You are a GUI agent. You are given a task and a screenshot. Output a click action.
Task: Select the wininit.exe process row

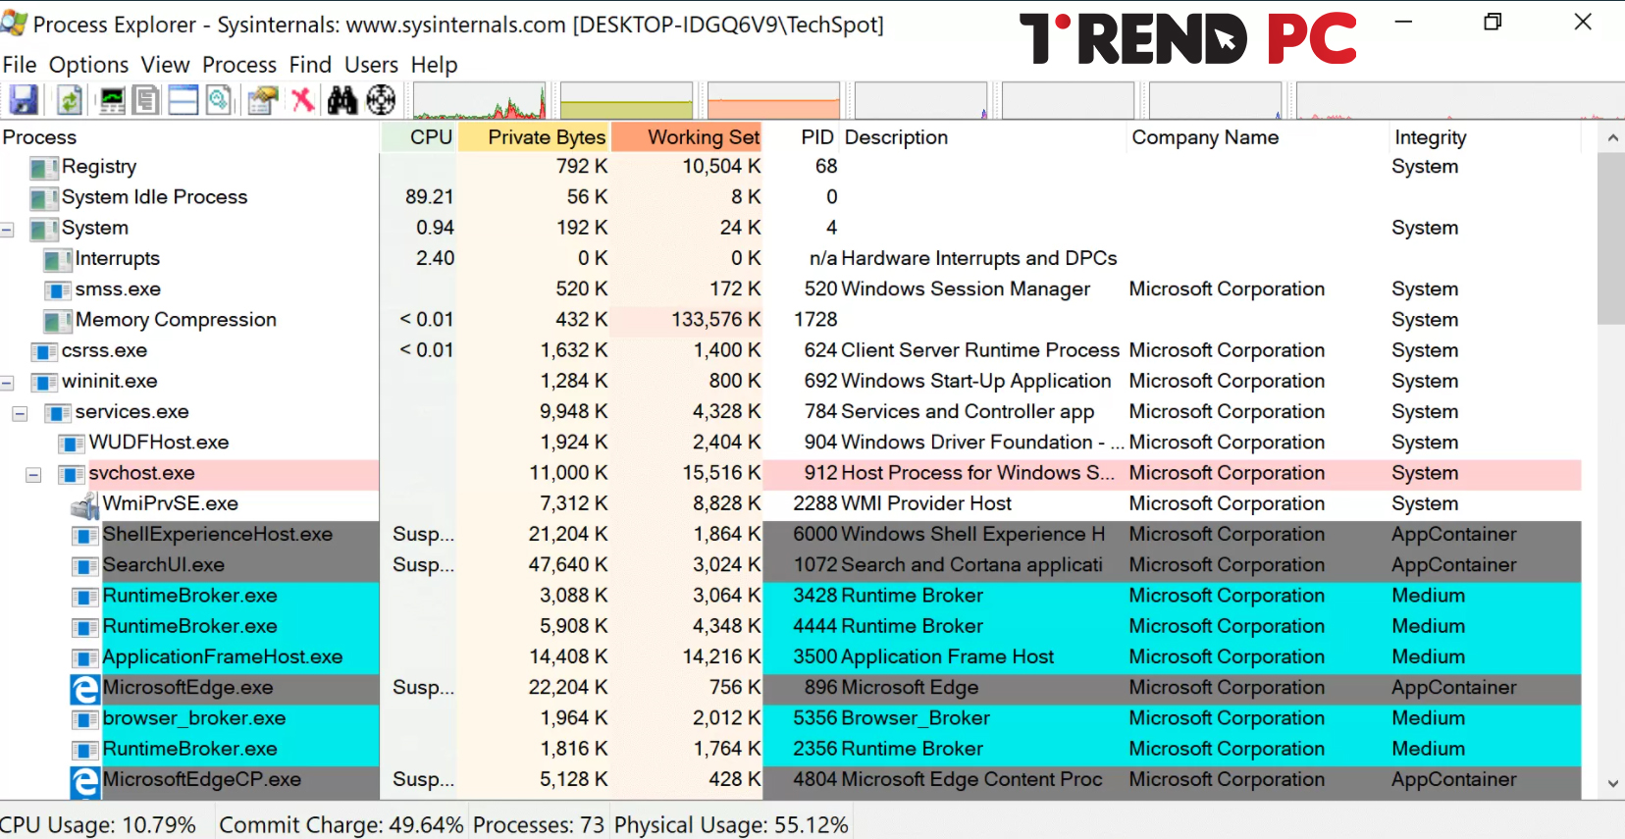pyautogui.click(x=790, y=382)
